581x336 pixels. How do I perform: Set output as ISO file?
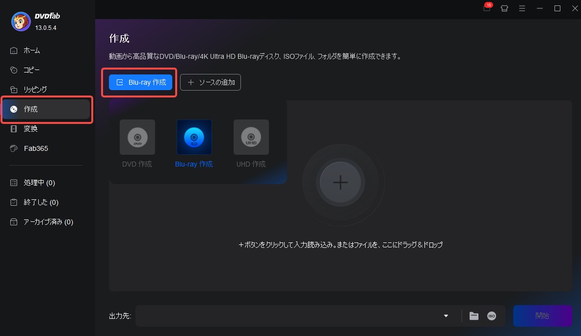[491, 316]
